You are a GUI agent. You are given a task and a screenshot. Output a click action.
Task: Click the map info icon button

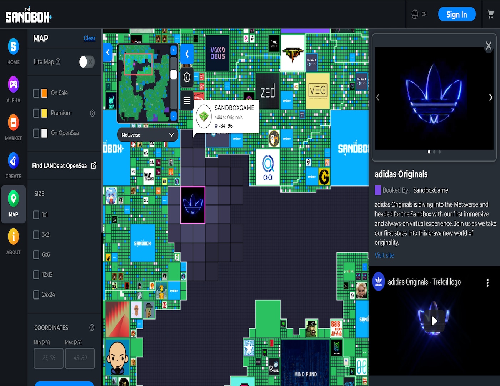coord(187,77)
